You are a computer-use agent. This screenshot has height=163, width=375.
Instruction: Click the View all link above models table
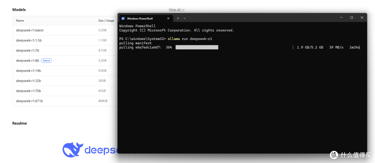point(176,10)
